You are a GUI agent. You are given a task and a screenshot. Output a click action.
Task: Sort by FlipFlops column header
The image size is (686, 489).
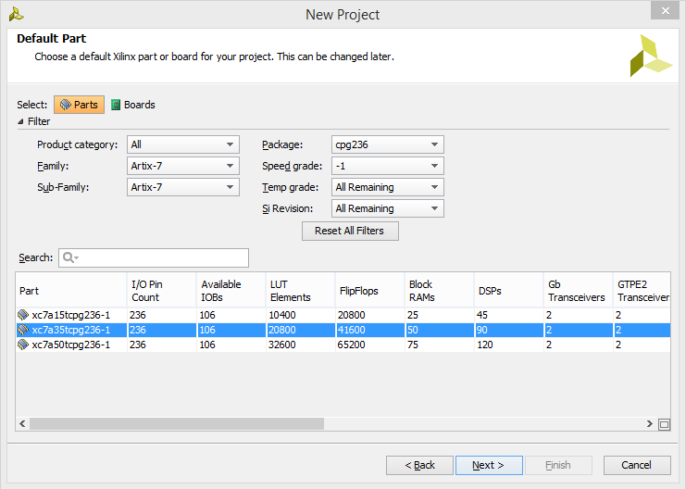pyautogui.click(x=369, y=291)
